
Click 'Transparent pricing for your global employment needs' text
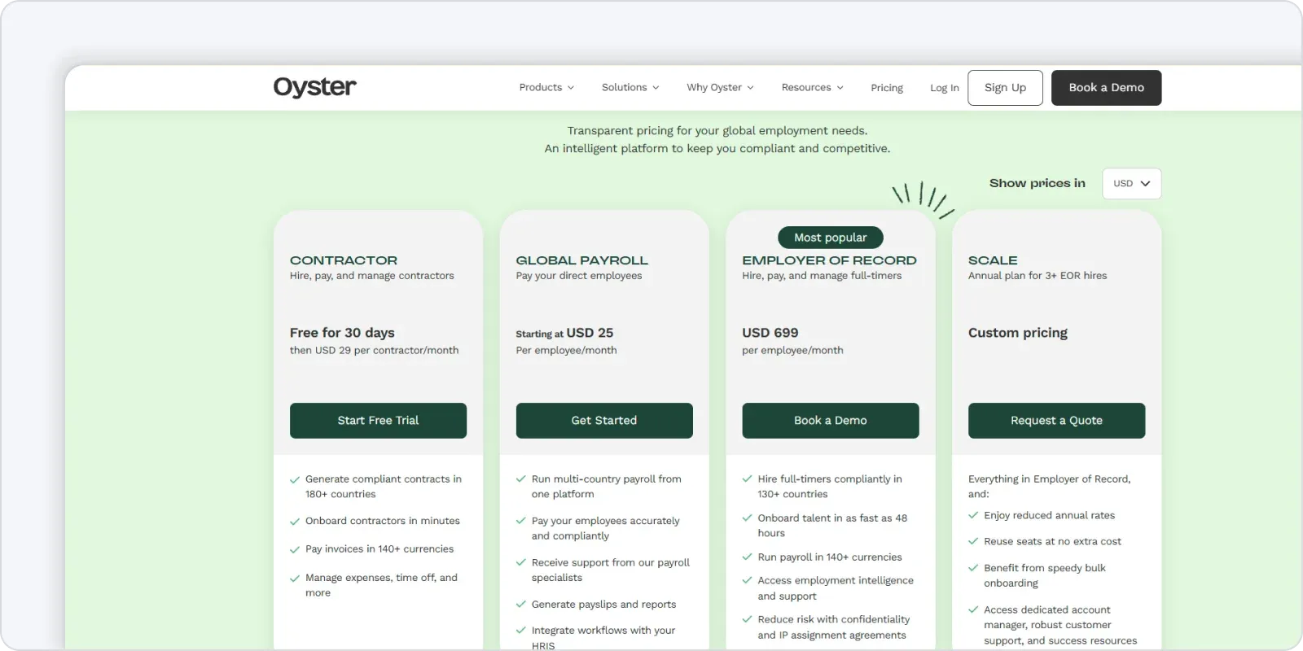tap(717, 131)
